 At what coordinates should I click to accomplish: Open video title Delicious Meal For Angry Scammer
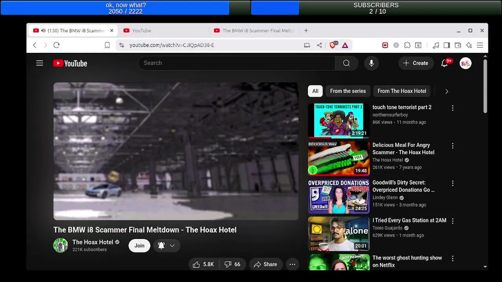tap(404, 149)
